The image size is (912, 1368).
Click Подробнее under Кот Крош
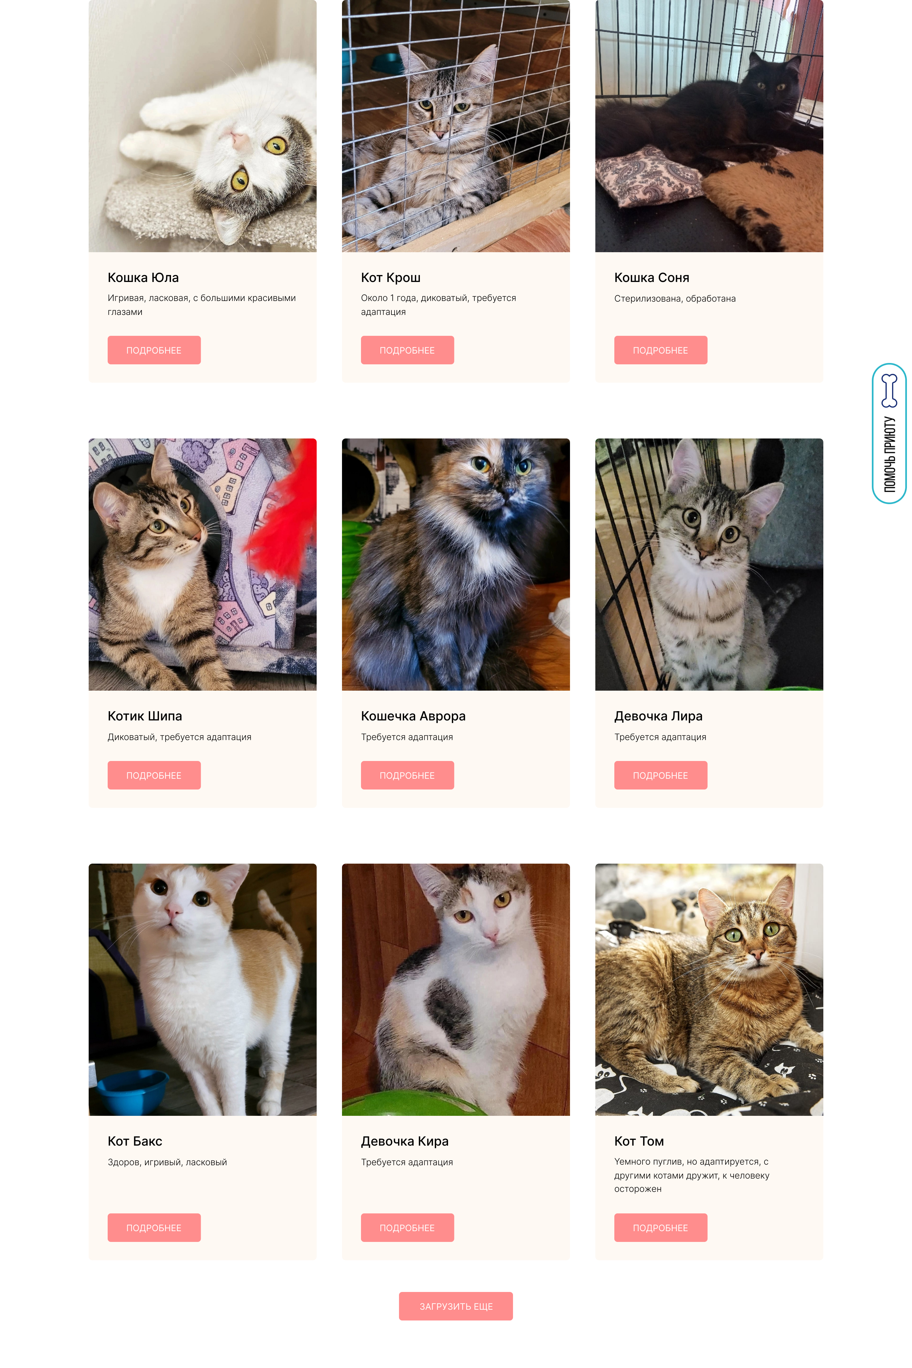[x=407, y=350]
